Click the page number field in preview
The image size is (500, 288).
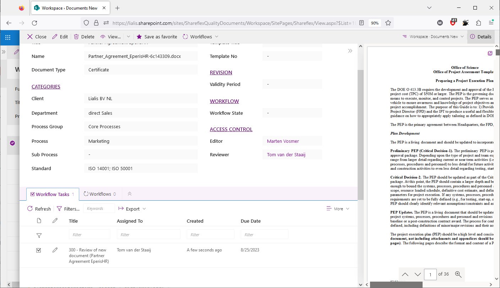pos(430,274)
